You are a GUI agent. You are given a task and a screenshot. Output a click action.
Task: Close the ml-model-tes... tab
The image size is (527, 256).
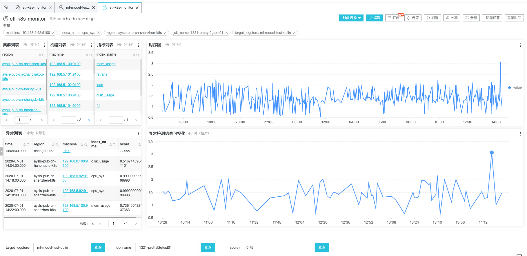94,8
